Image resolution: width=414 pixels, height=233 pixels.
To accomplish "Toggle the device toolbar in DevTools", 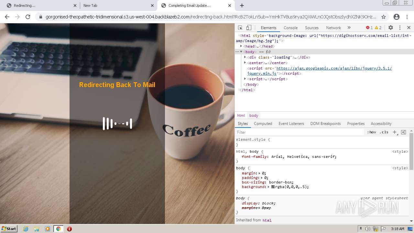I will click(x=249, y=28).
